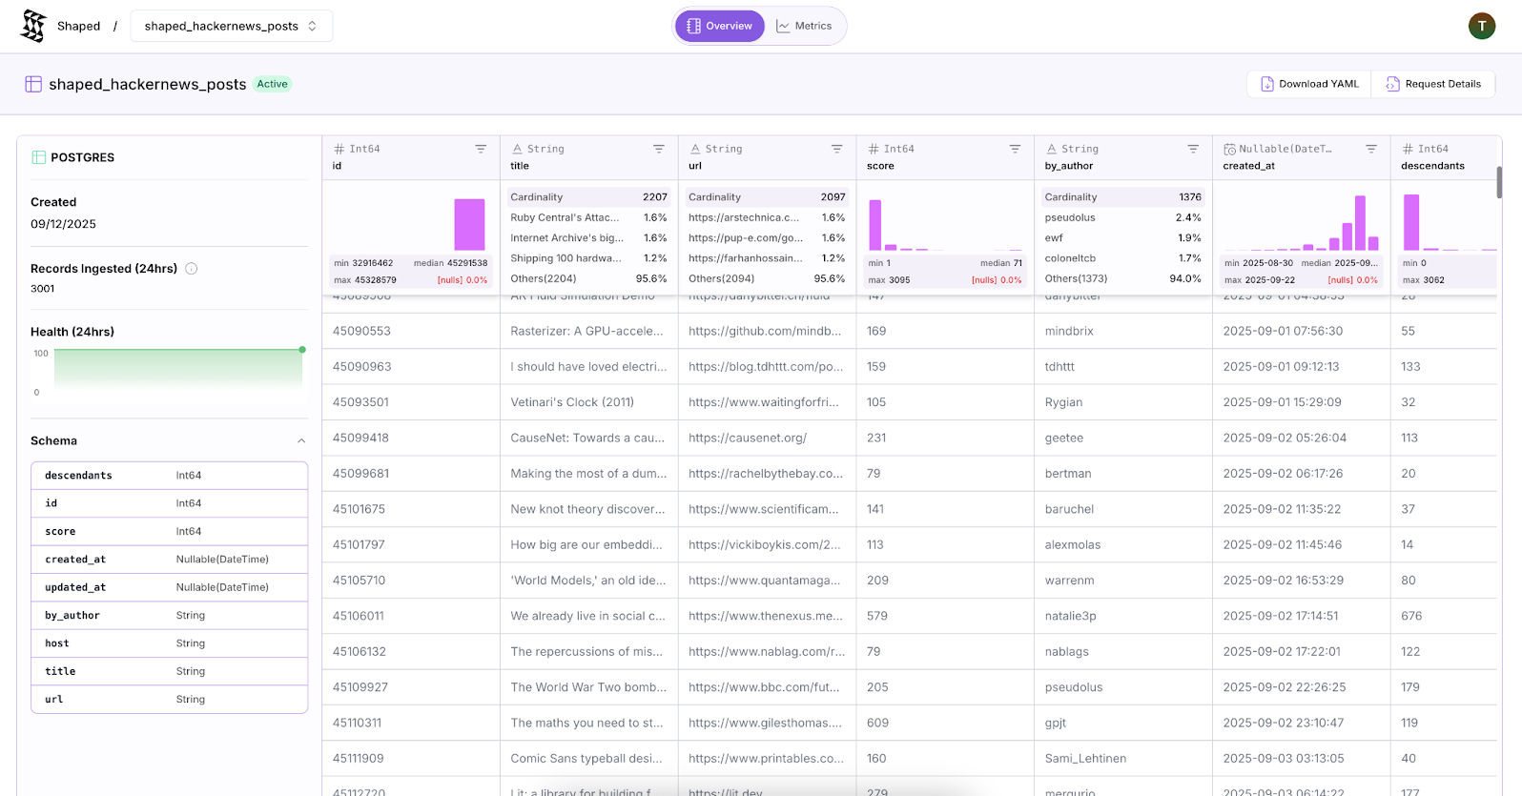This screenshot has width=1522, height=796.
Task: Click the filter icon on id column
Action: pyautogui.click(x=481, y=149)
